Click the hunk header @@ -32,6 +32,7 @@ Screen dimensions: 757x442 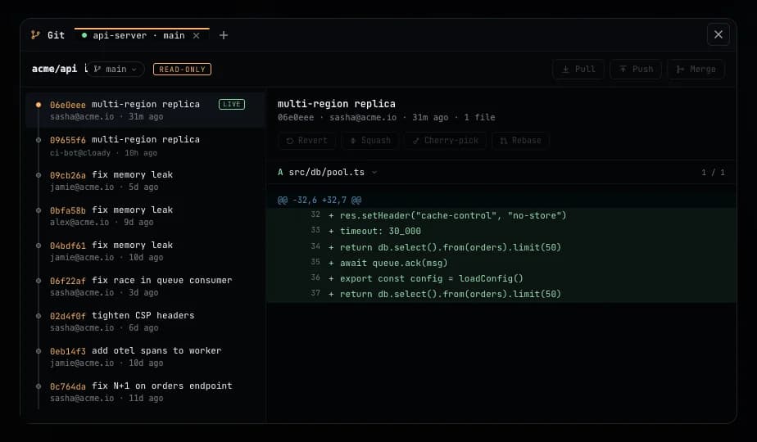coord(320,200)
